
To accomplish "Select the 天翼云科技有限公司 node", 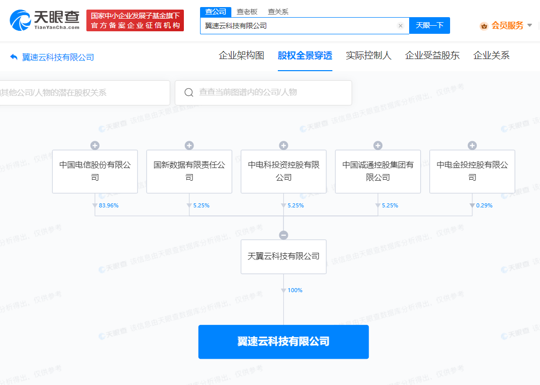I will (x=283, y=257).
